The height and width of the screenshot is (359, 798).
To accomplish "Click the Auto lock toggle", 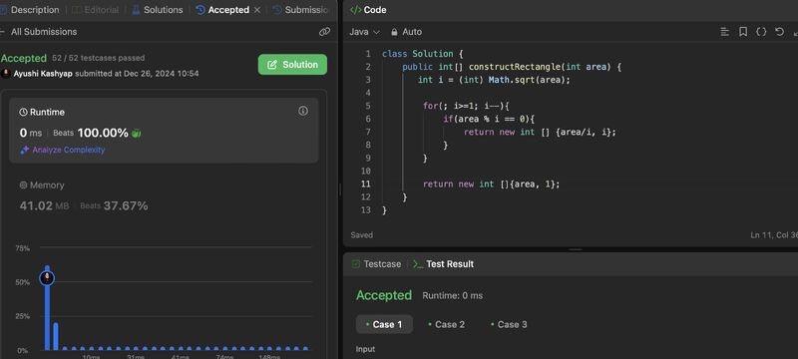I will click(x=406, y=32).
